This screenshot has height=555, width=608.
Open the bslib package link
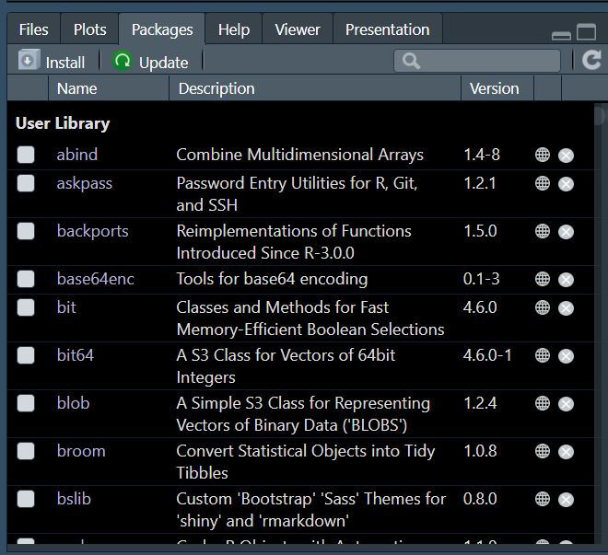(x=74, y=499)
